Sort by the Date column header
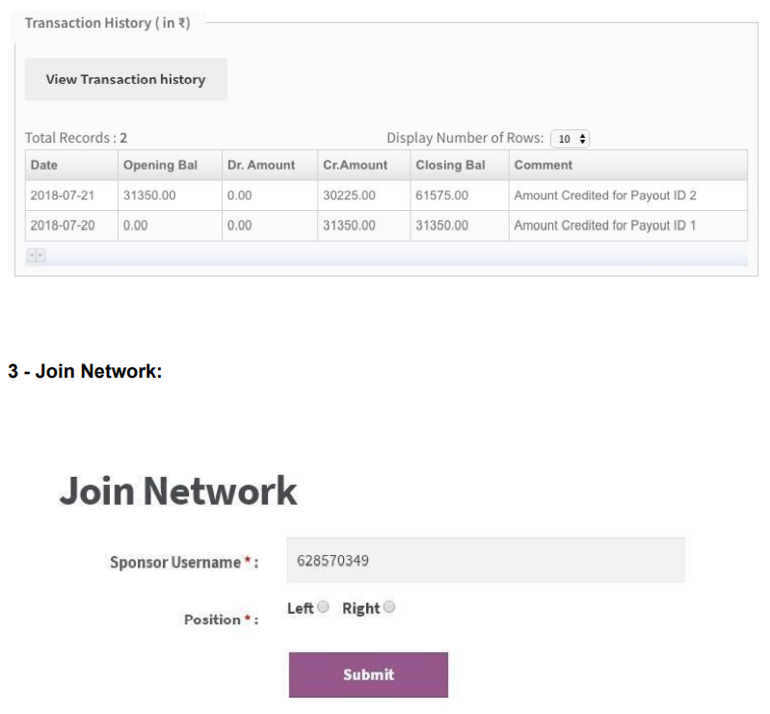Screen dimensions: 770x714 click(71, 165)
